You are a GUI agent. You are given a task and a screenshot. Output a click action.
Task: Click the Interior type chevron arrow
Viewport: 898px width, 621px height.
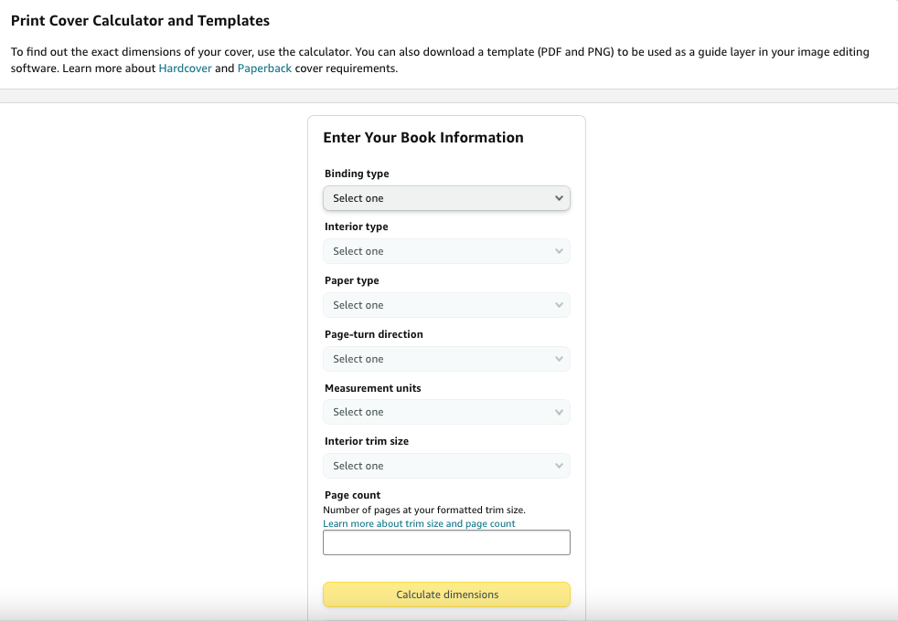pyautogui.click(x=559, y=251)
